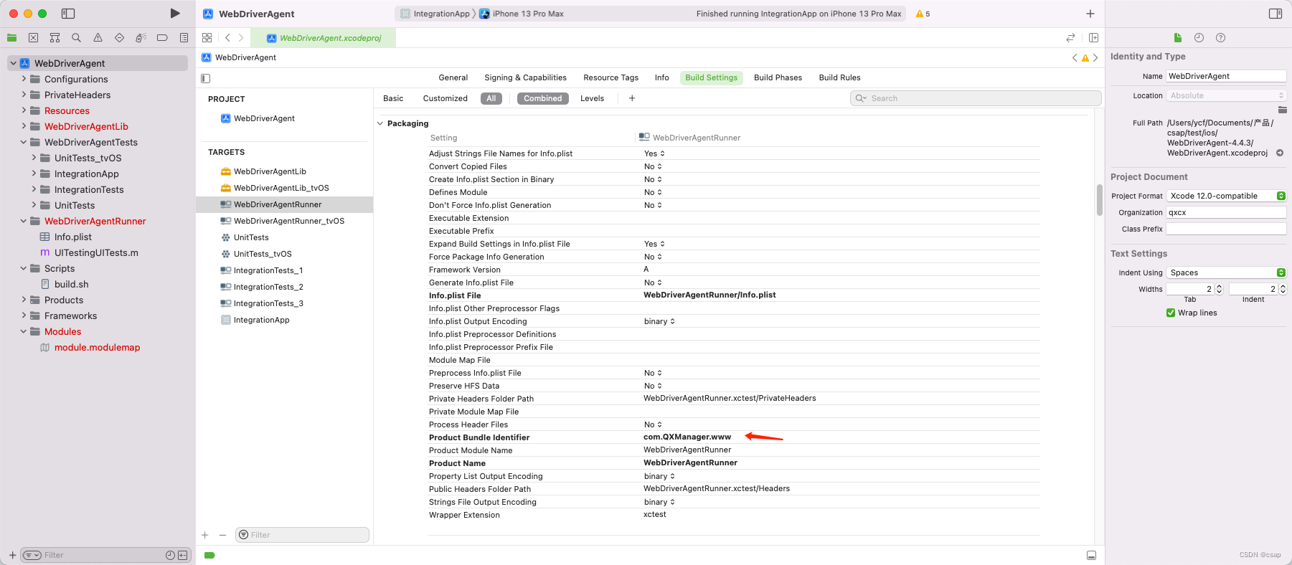Show the history inspector
Image resolution: width=1292 pixels, height=565 pixels.
click(1199, 38)
